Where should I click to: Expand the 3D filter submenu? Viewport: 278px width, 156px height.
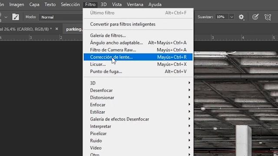pos(138,83)
